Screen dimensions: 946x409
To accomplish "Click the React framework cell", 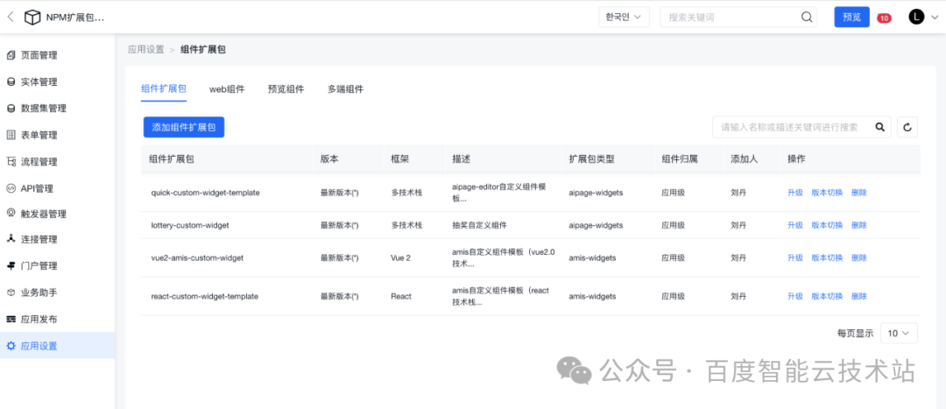I will 401,296.
